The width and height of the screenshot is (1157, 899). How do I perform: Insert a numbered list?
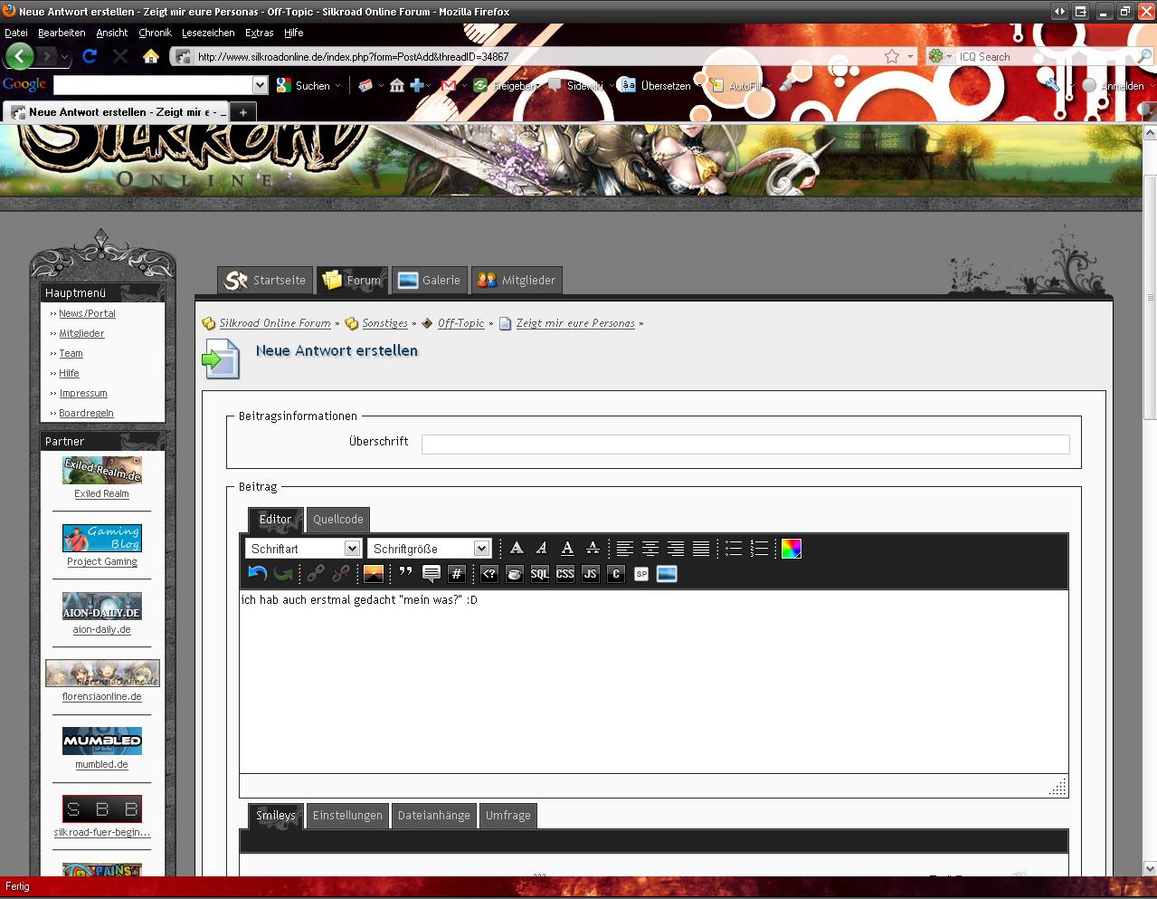click(x=759, y=549)
